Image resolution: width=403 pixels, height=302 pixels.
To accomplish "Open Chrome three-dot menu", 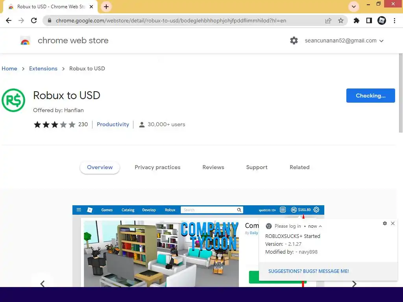I will [x=394, y=20].
